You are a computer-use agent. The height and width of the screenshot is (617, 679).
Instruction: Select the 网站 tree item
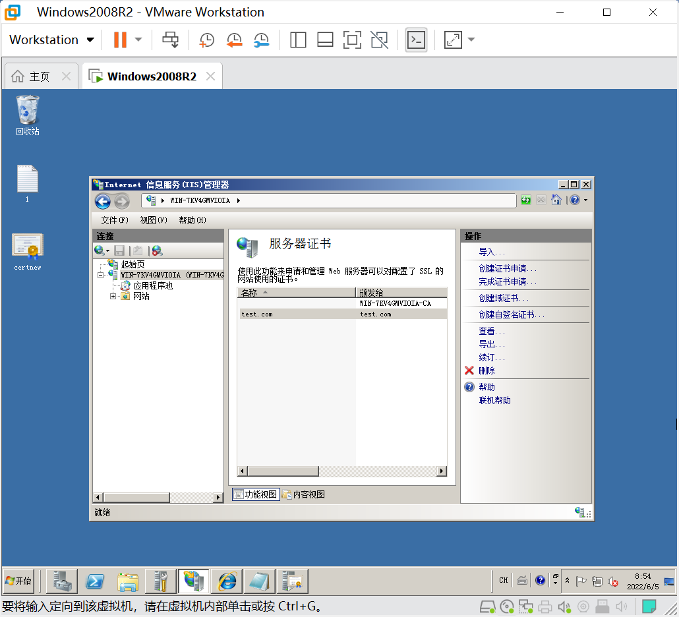pos(141,296)
